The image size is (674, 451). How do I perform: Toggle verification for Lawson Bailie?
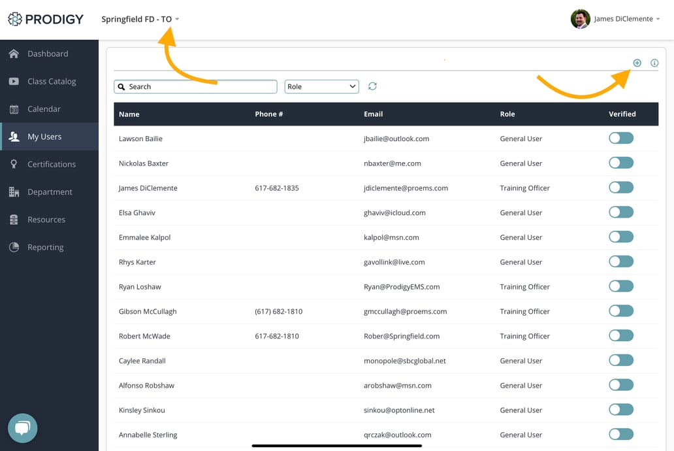[x=620, y=138]
